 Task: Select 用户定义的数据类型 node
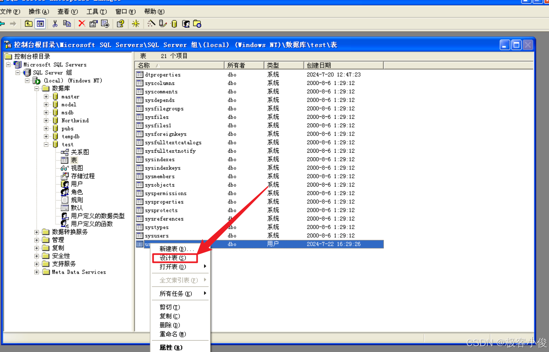click(x=98, y=216)
